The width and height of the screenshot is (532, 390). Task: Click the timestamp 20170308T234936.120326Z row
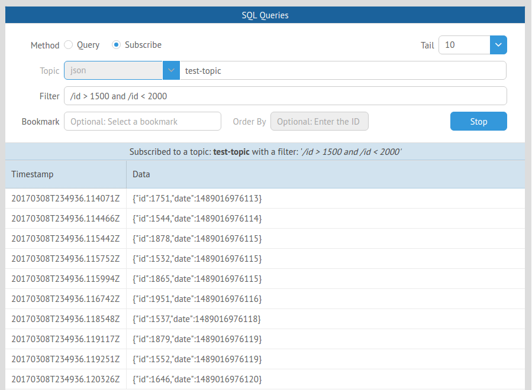coord(65,379)
